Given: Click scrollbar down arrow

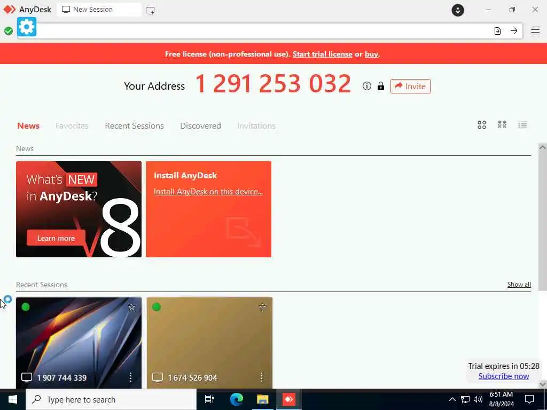Looking at the screenshot, I should pyautogui.click(x=543, y=384).
